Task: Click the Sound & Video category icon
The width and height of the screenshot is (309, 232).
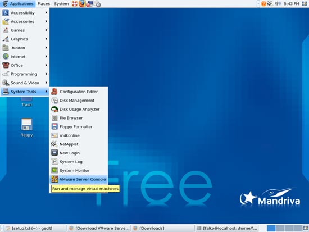Action: (x=6, y=83)
